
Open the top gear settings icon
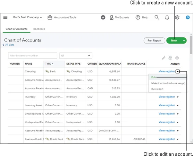177,17
